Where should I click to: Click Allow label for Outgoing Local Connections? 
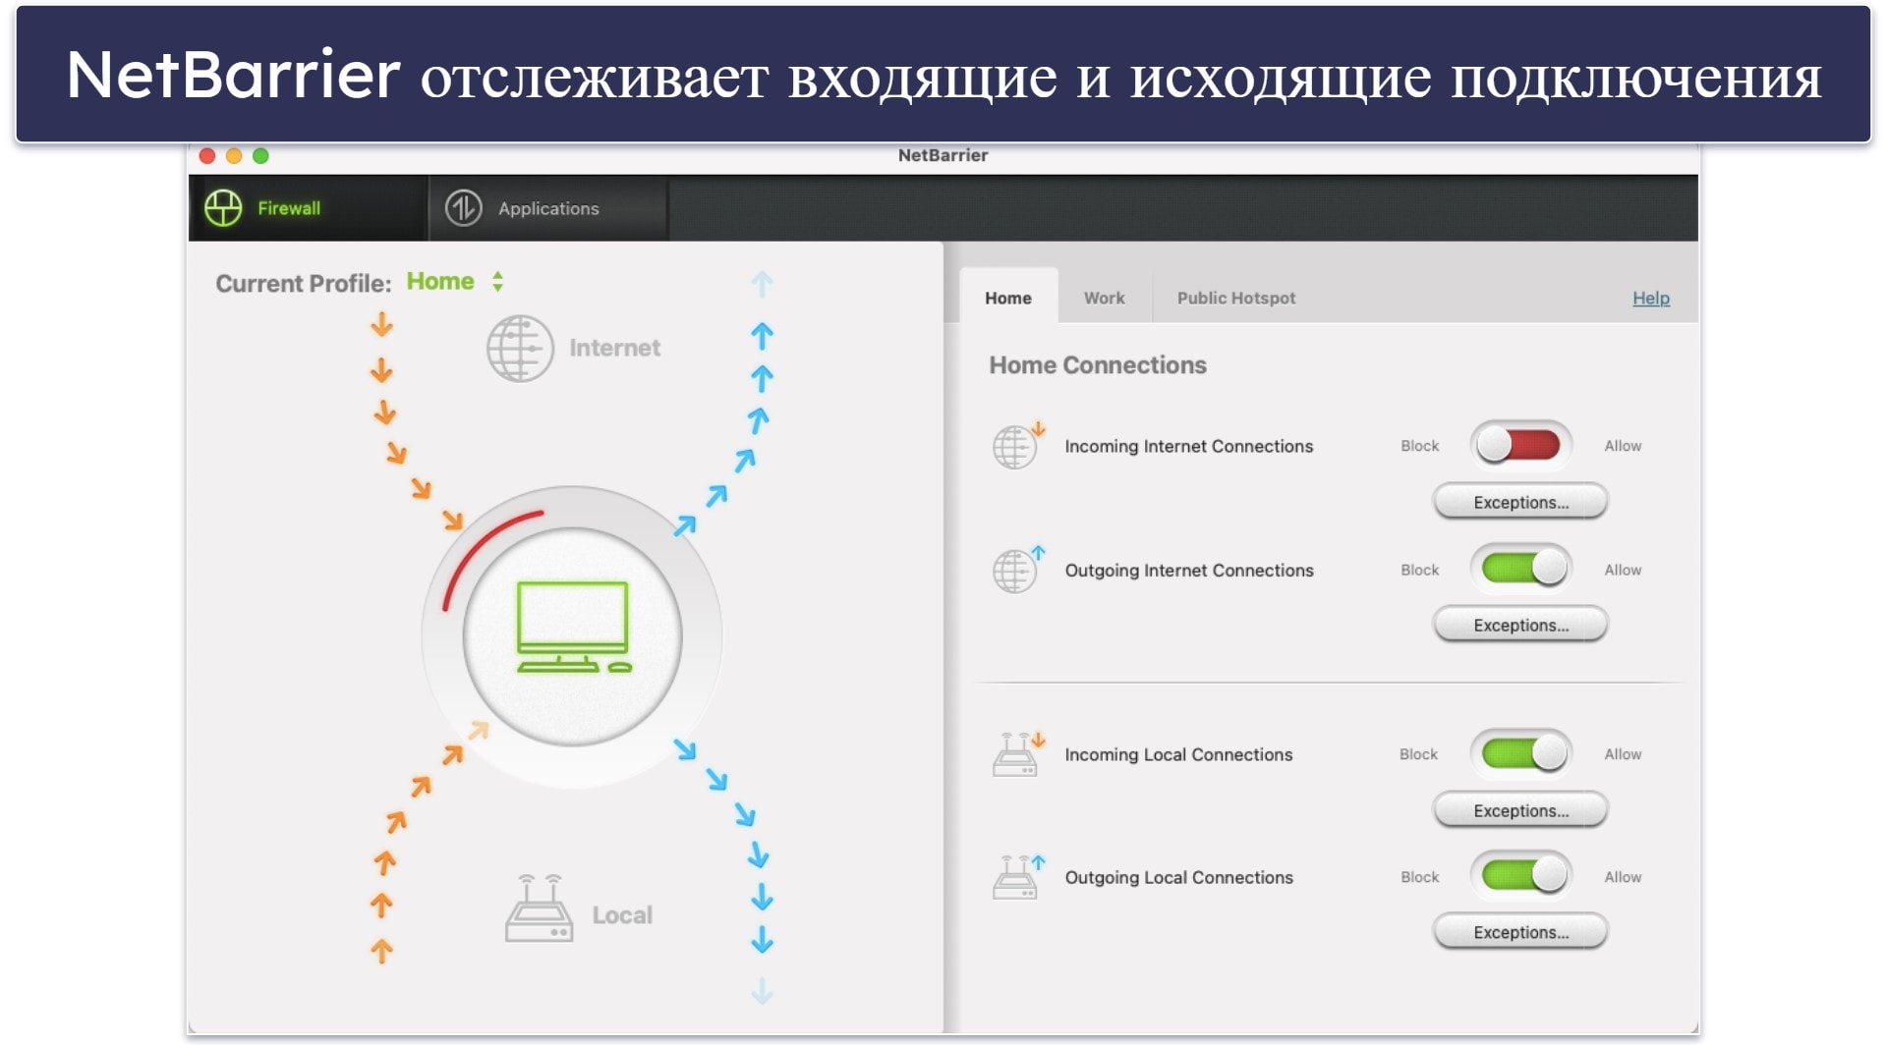[x=1623, y=877]
